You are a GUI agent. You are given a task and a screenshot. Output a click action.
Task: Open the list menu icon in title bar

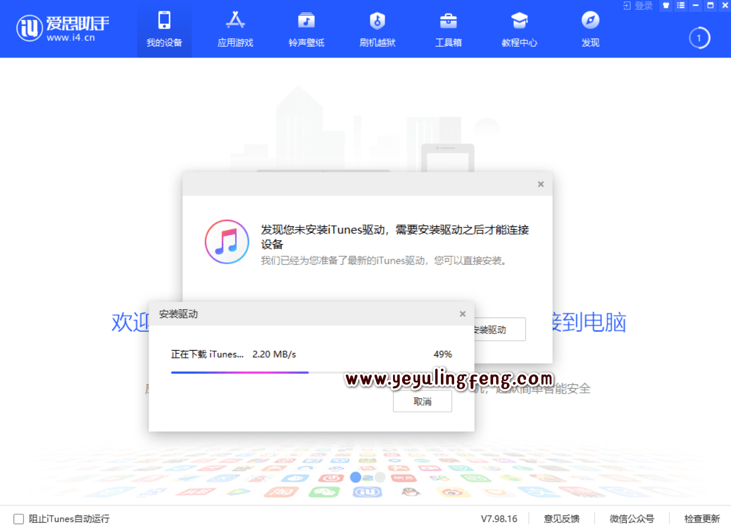(681, 5)
